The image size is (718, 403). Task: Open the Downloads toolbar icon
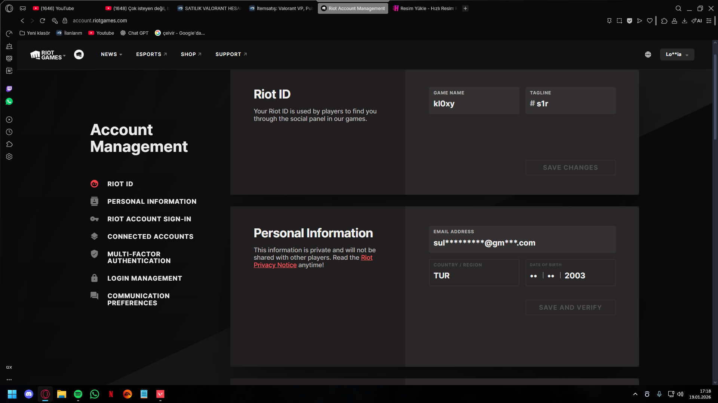684,21
